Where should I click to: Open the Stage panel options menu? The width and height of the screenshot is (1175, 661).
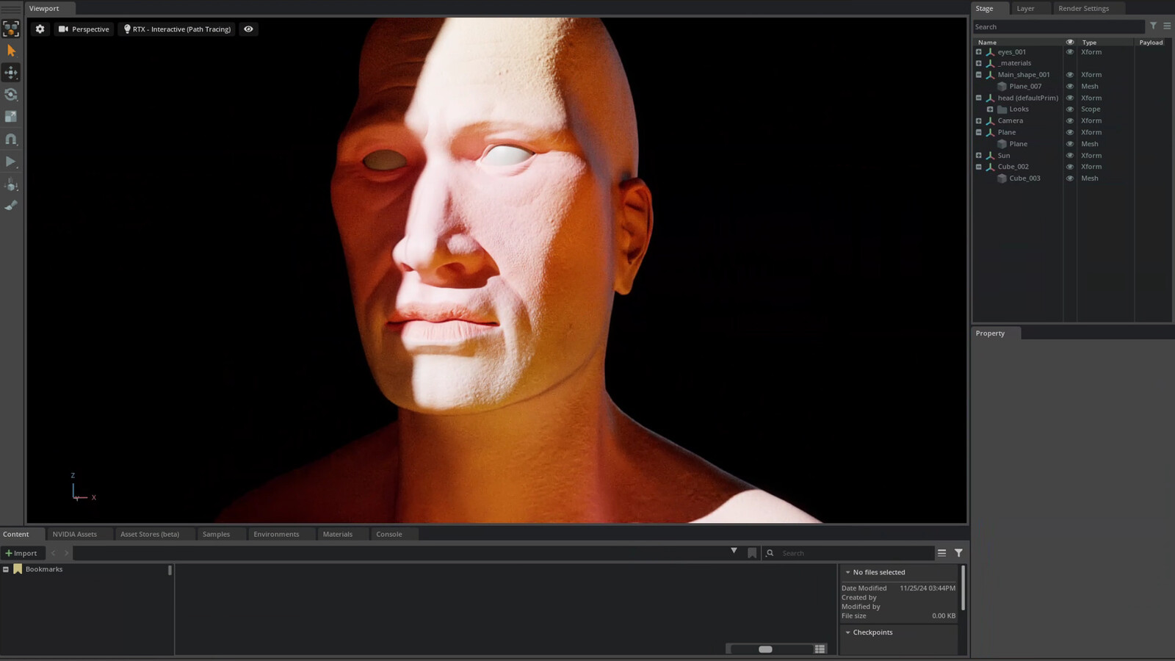[1167, 26]
